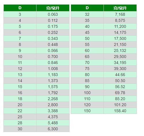The image size is (144, 136).
Task: Click the D value 40 cell
Action: coord(87,26)
